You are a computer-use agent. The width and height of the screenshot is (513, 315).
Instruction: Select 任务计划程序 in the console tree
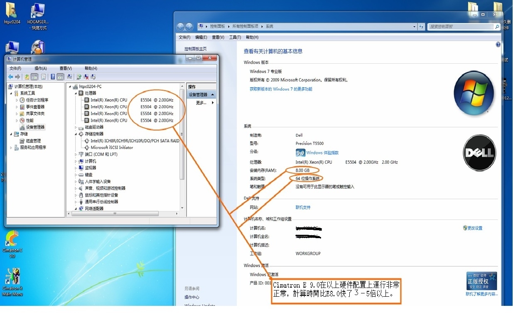37,100
